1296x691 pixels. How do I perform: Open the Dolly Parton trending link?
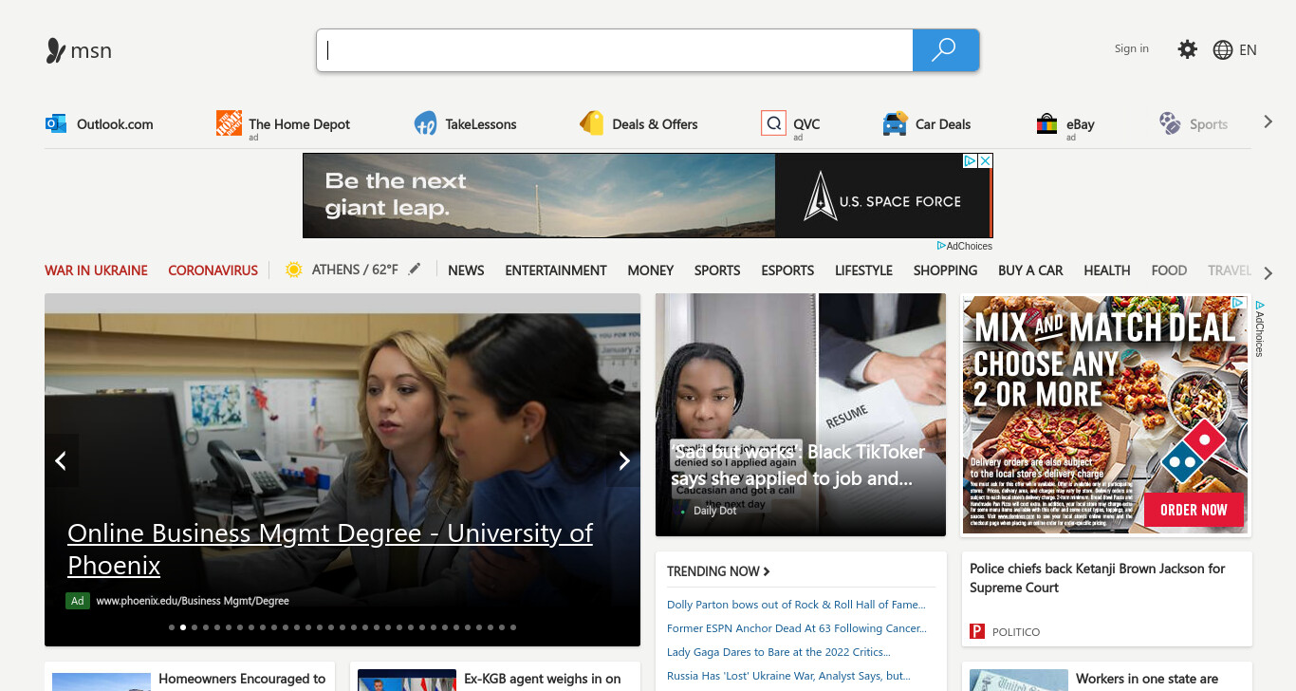796,605
